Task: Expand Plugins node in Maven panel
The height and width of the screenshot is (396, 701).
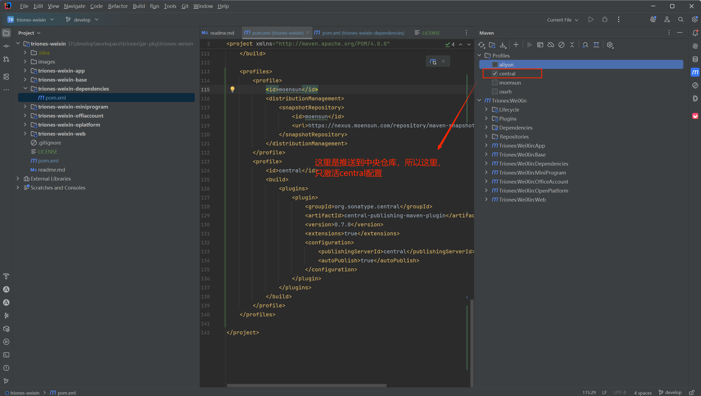Action: (x=487, y=118)
